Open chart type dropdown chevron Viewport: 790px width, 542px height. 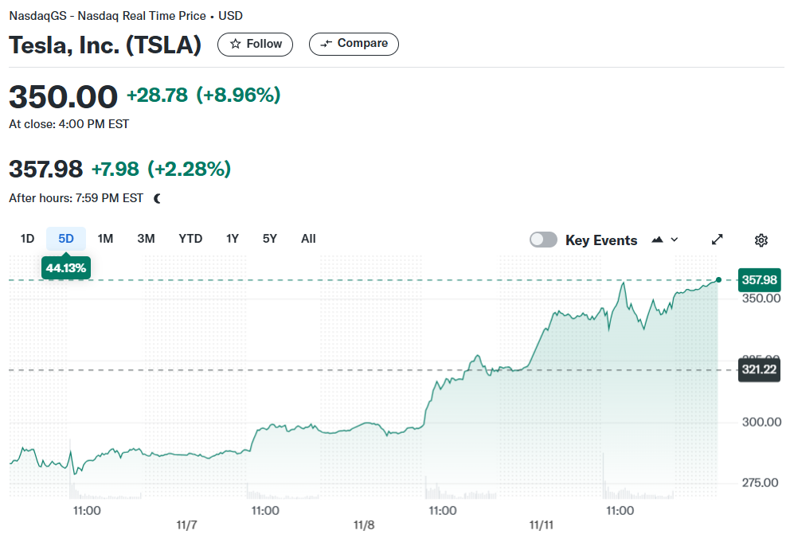[x=674, y=240]
